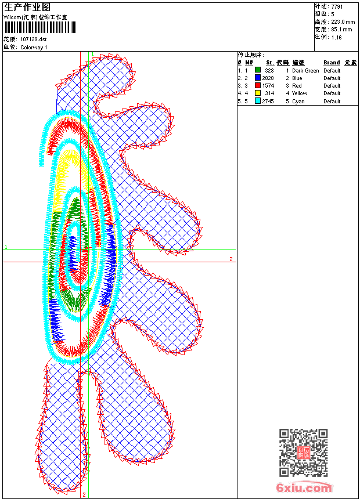Select the 'Colorway 1' text
Image resolution: width=360 pixels, height=499 pixels.
point(34,48)
